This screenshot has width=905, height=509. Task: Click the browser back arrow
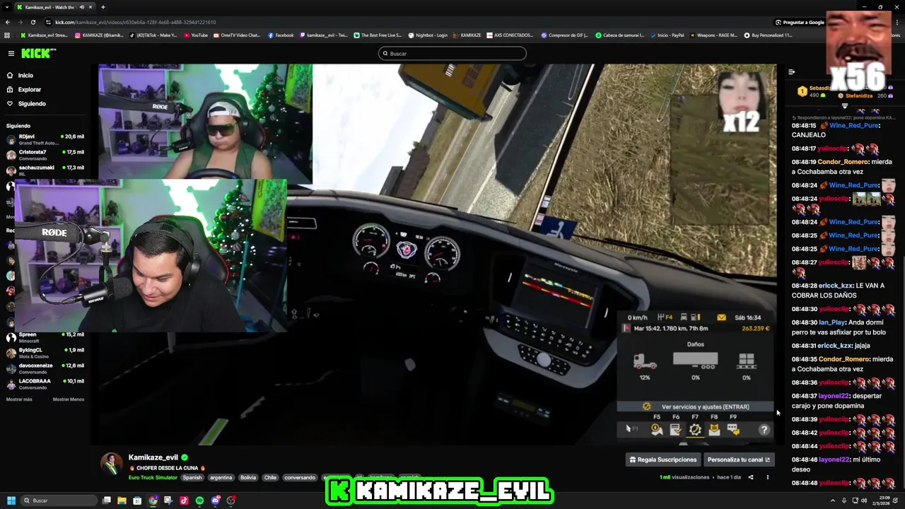(x=8, y=22)
